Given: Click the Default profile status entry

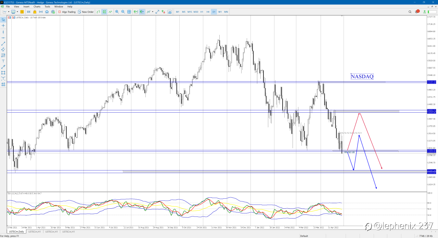Looking at the screenshot, I should click(304, 236).
